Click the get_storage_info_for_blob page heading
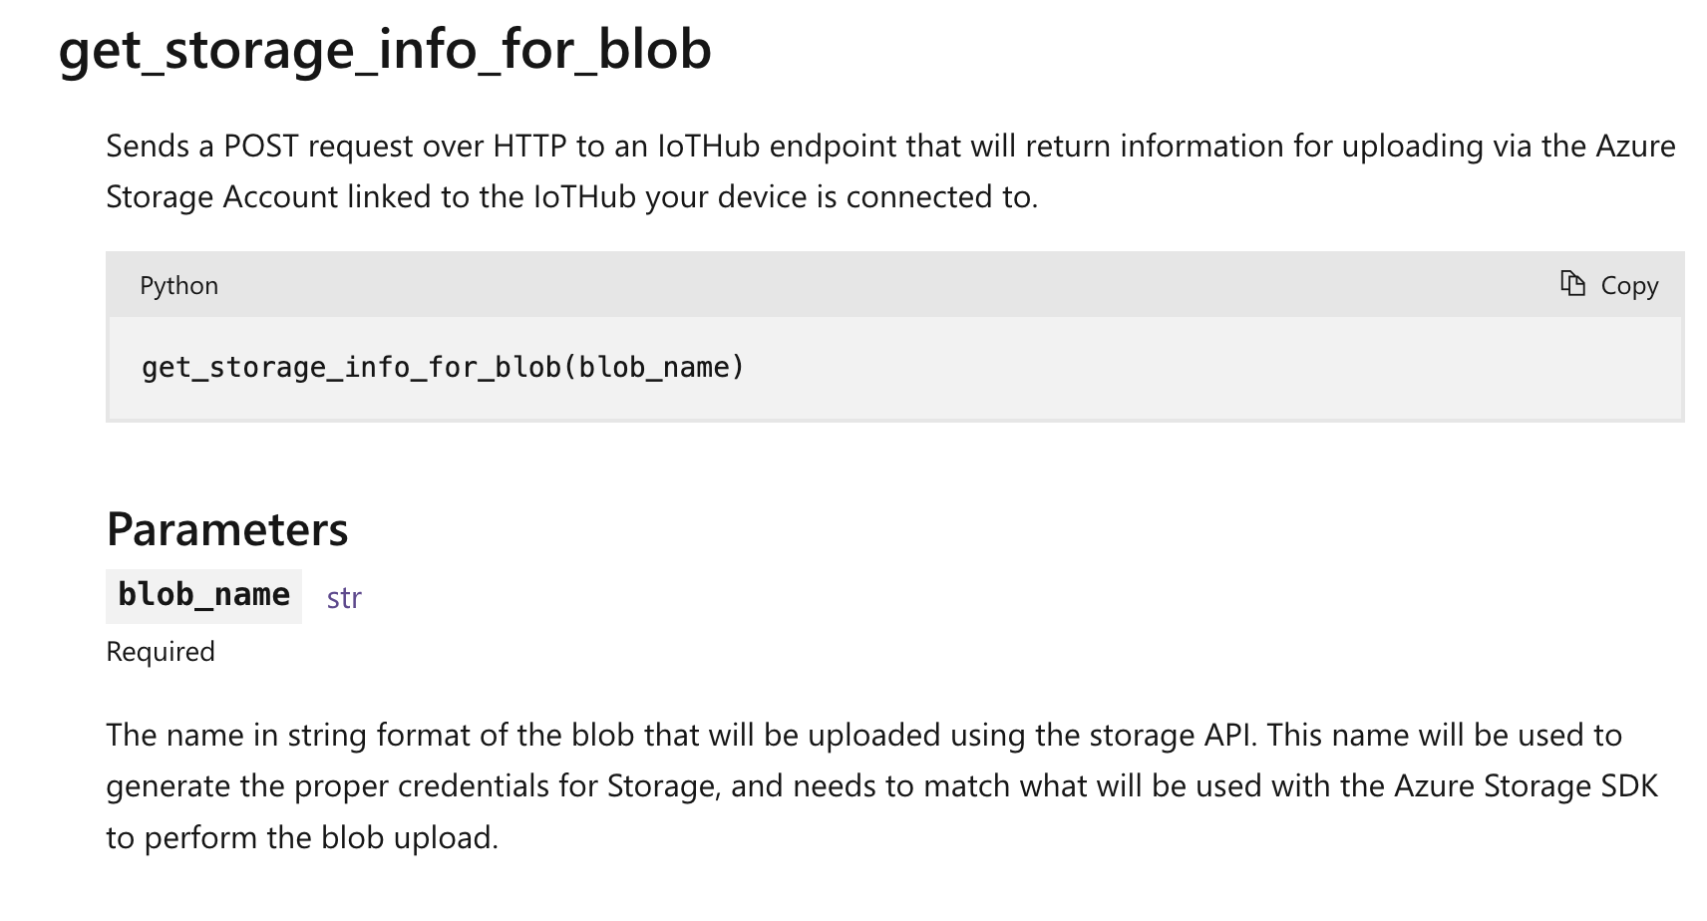 click(x=385, y=49)
